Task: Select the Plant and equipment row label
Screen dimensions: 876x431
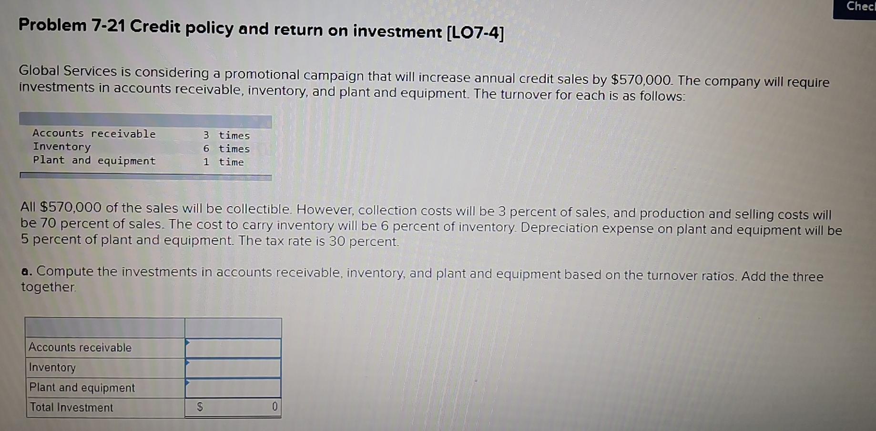Action: [x=81, y=388]
